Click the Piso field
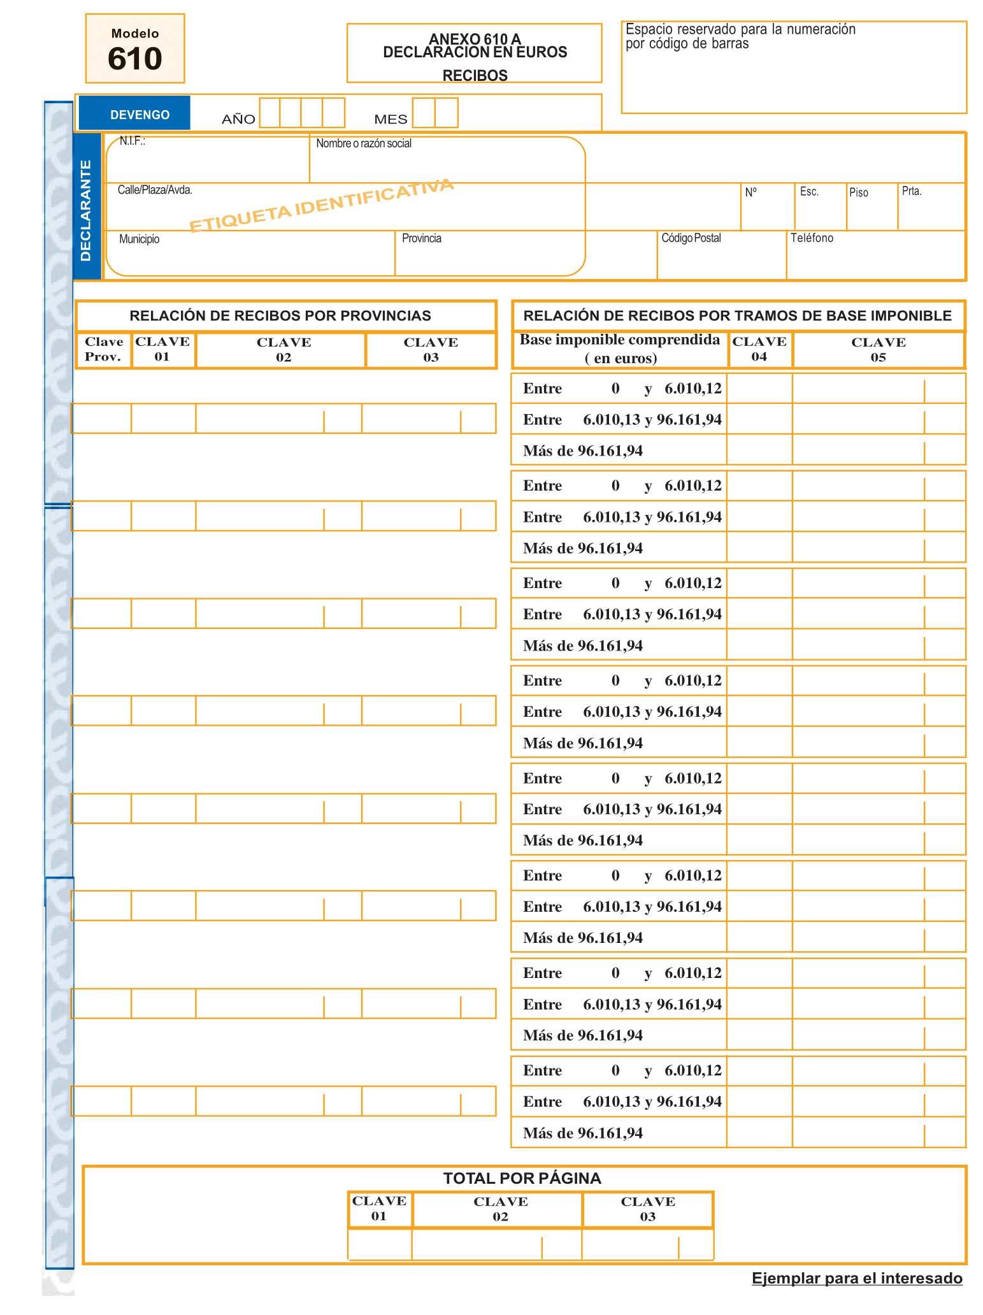Viewport: 983px width, 1315px height. click(x=872, y=206)
